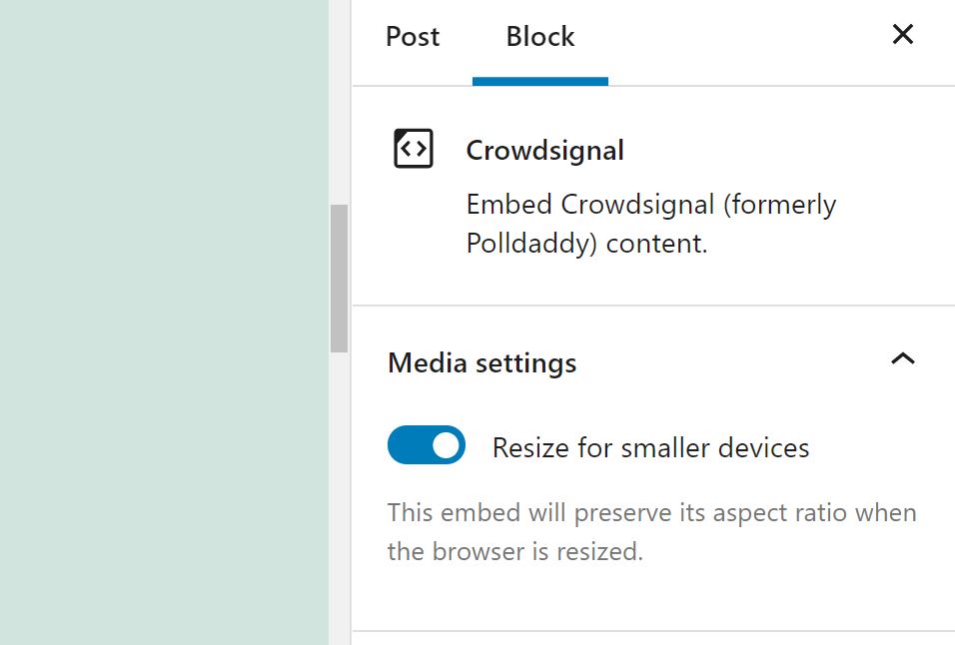
Task: Disable the "Resize for smaller devices" toggle
Action: coord(427,445)
